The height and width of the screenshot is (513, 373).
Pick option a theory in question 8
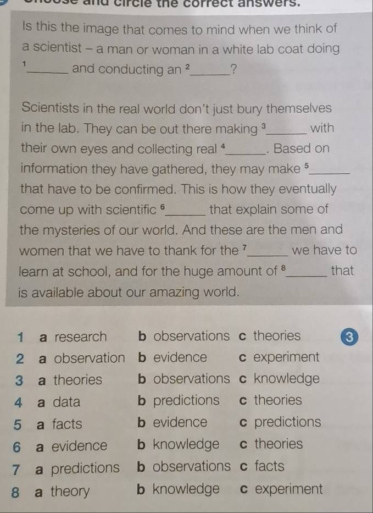click(62, 492)
